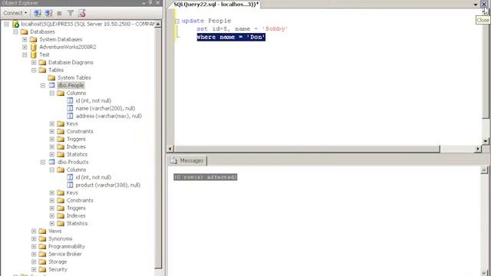Click the query editor scroll-down arrow

tap(486, 141)
